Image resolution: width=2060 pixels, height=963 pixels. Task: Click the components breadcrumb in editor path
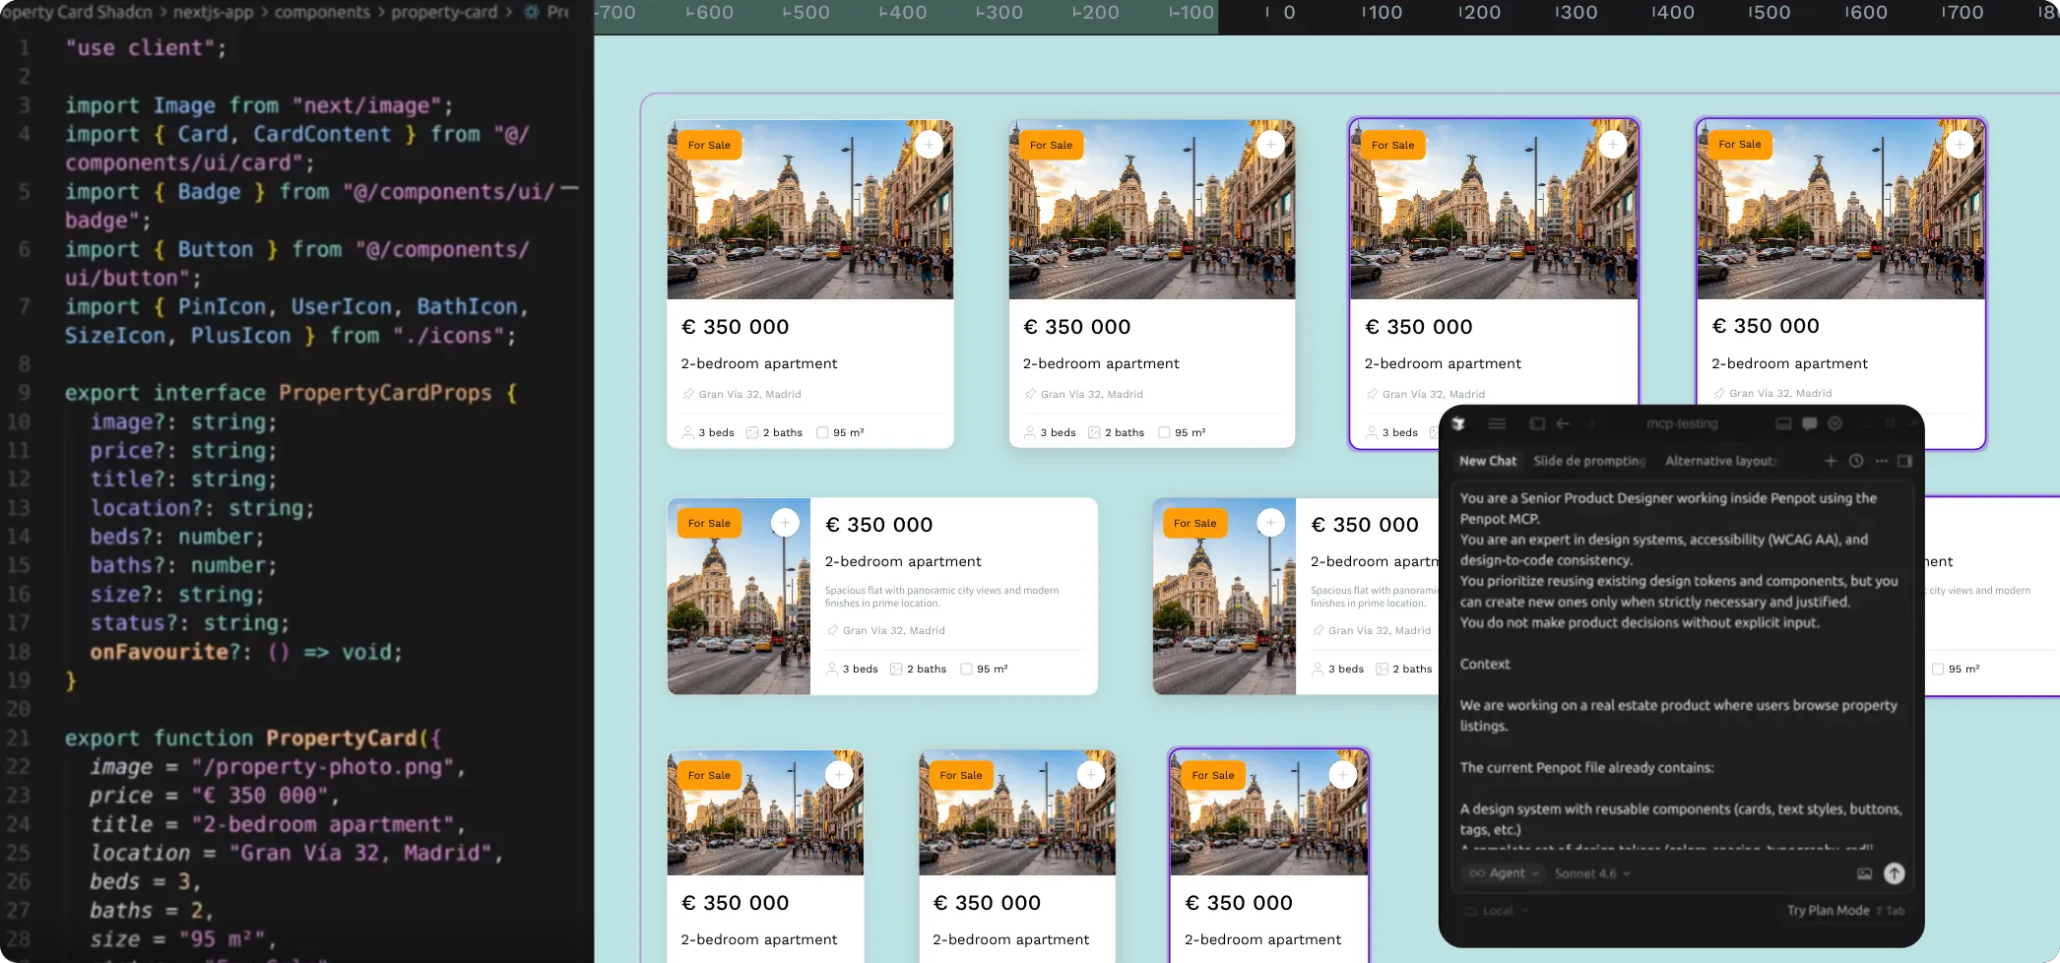(322, 12)
